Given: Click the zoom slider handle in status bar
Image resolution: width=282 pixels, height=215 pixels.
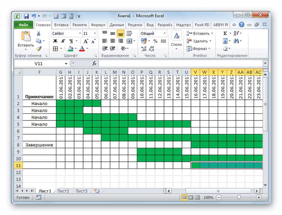Looking at the screenshot, I should [x=239, y=197].
